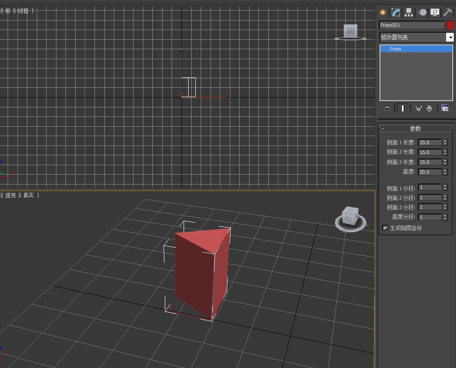The image size is (456, 368).
Task: Click the Pin Stack icon
Action: click(x=387, y=108)
